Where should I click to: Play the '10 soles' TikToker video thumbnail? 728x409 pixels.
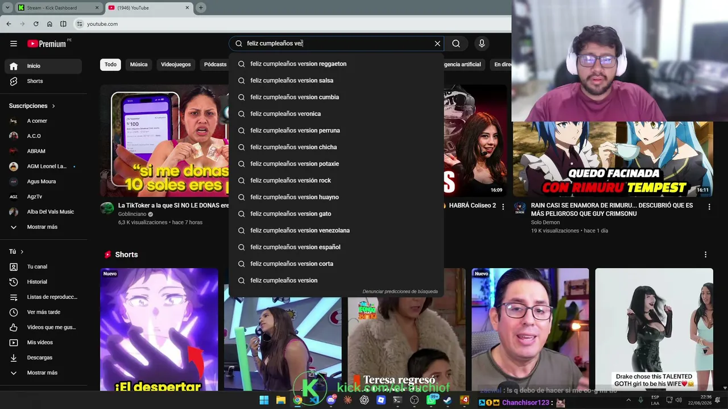pos(165,141)
